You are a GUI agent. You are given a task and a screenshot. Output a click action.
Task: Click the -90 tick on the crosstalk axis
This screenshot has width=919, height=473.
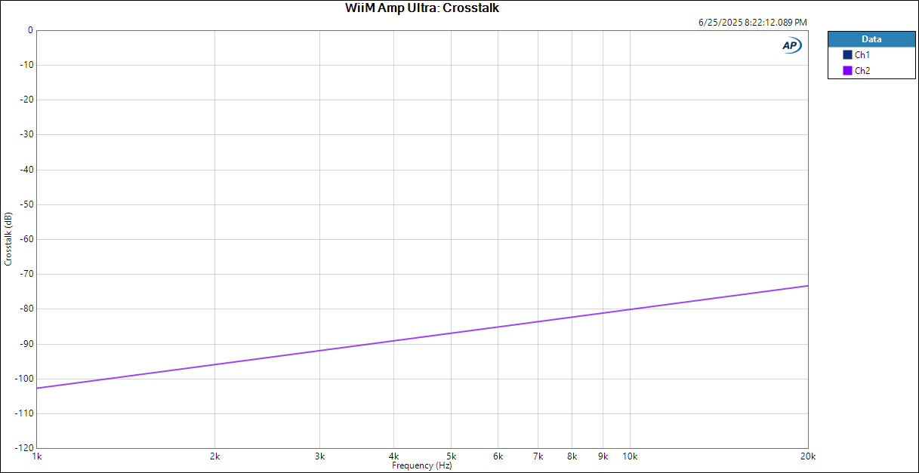[26, 344]
